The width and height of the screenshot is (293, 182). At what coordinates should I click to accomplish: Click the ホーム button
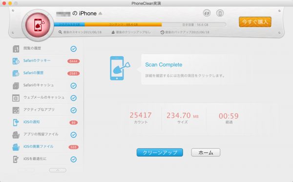tap(206, 153)
